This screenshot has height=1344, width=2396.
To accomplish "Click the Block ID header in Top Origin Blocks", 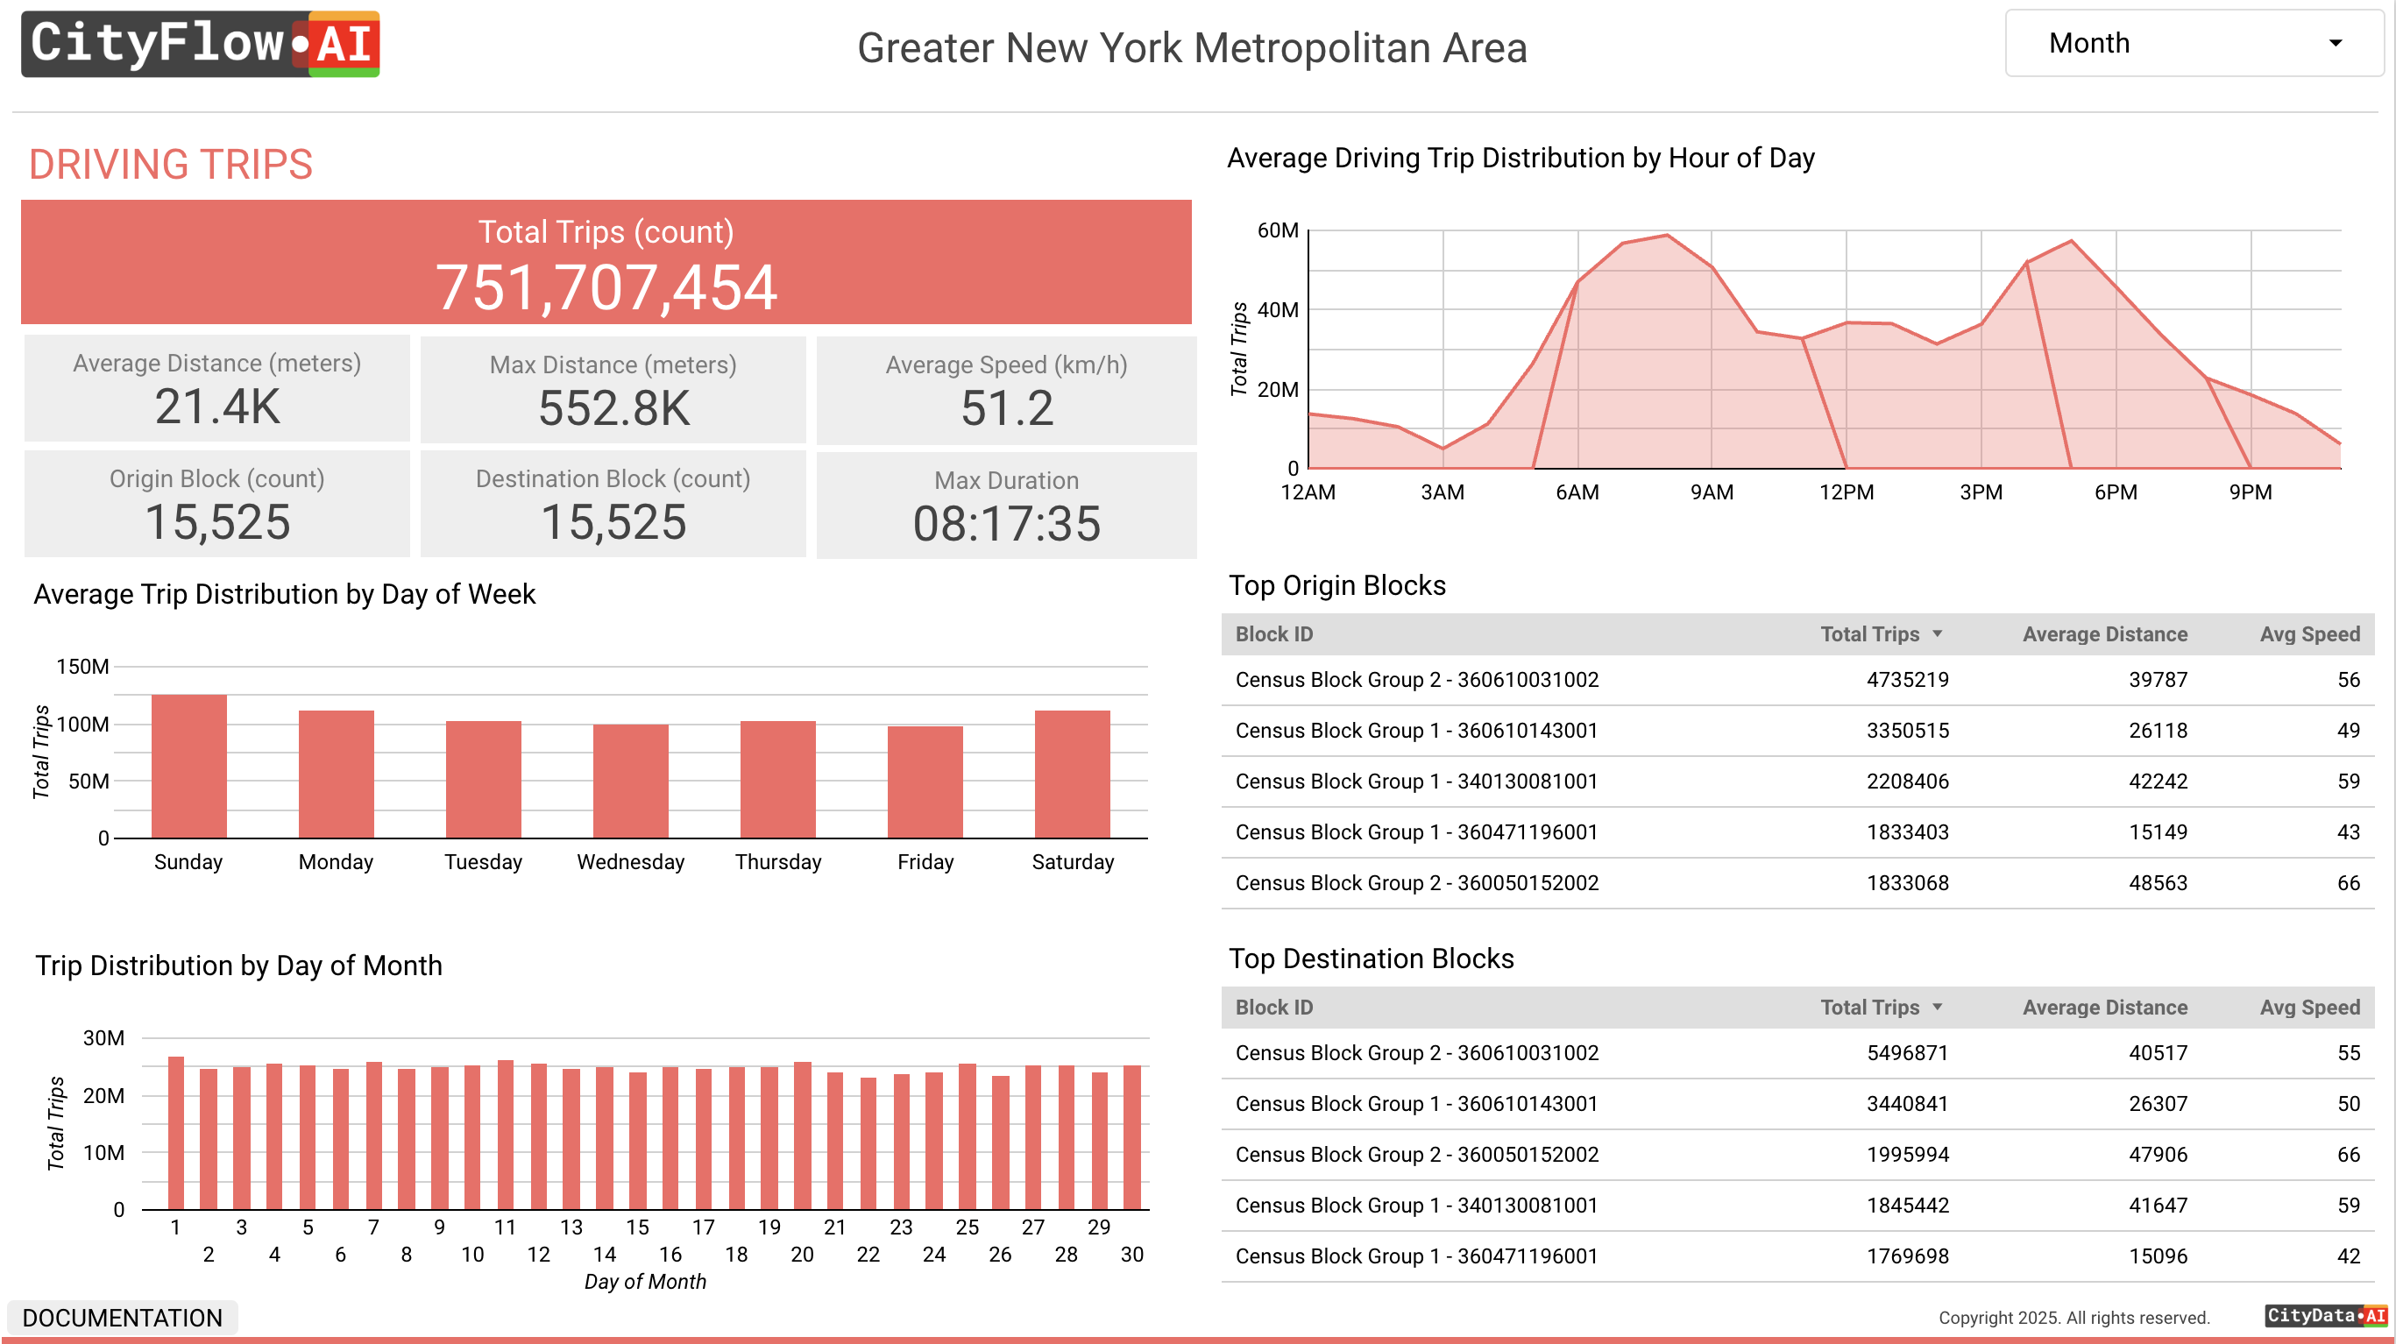I will click(x=1273, y=633).
